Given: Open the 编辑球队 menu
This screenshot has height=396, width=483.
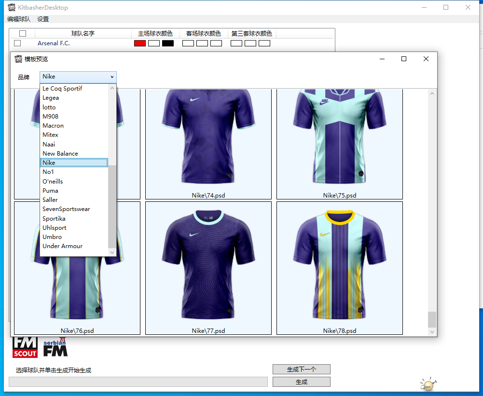Looking at the screenshot, I should (x=18, y=19).
